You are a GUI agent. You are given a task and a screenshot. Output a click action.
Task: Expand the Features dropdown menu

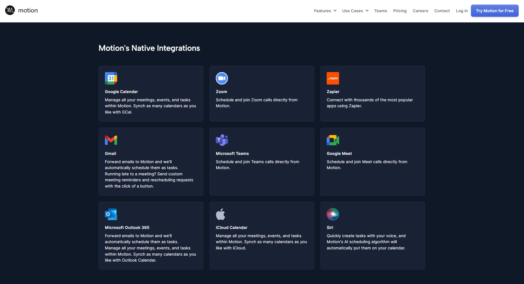[325, 11]
